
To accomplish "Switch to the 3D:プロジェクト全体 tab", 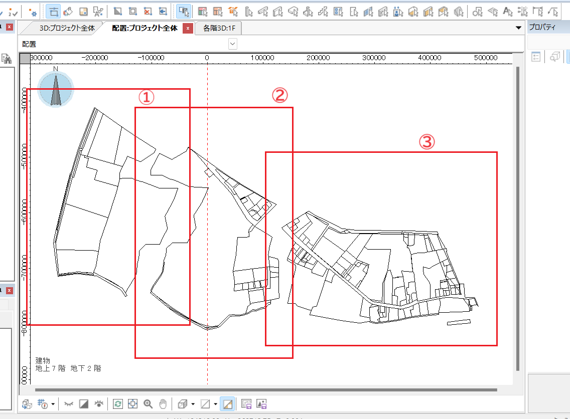I will point(67,29).
